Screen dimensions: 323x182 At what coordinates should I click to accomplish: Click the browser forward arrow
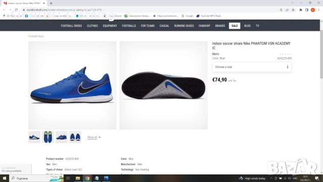[x=10, y=10]
